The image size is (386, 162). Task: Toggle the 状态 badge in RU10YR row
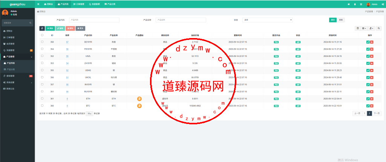pyautogui.click(x=298, y=92)
